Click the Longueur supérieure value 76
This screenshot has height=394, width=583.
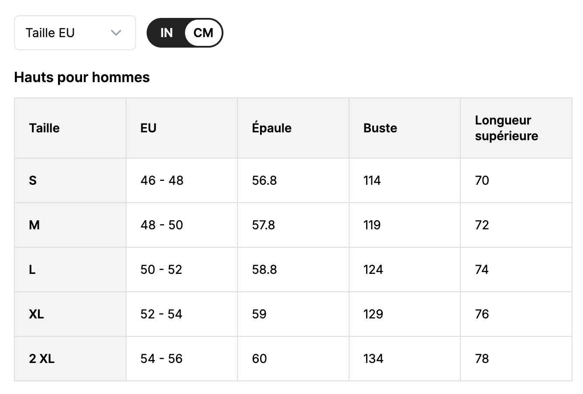[482, 314]
